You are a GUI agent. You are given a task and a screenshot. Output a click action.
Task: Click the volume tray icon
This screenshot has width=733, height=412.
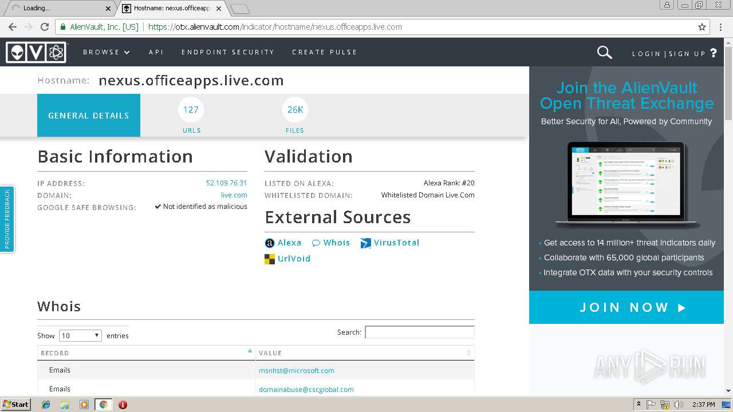coord(679,405)
